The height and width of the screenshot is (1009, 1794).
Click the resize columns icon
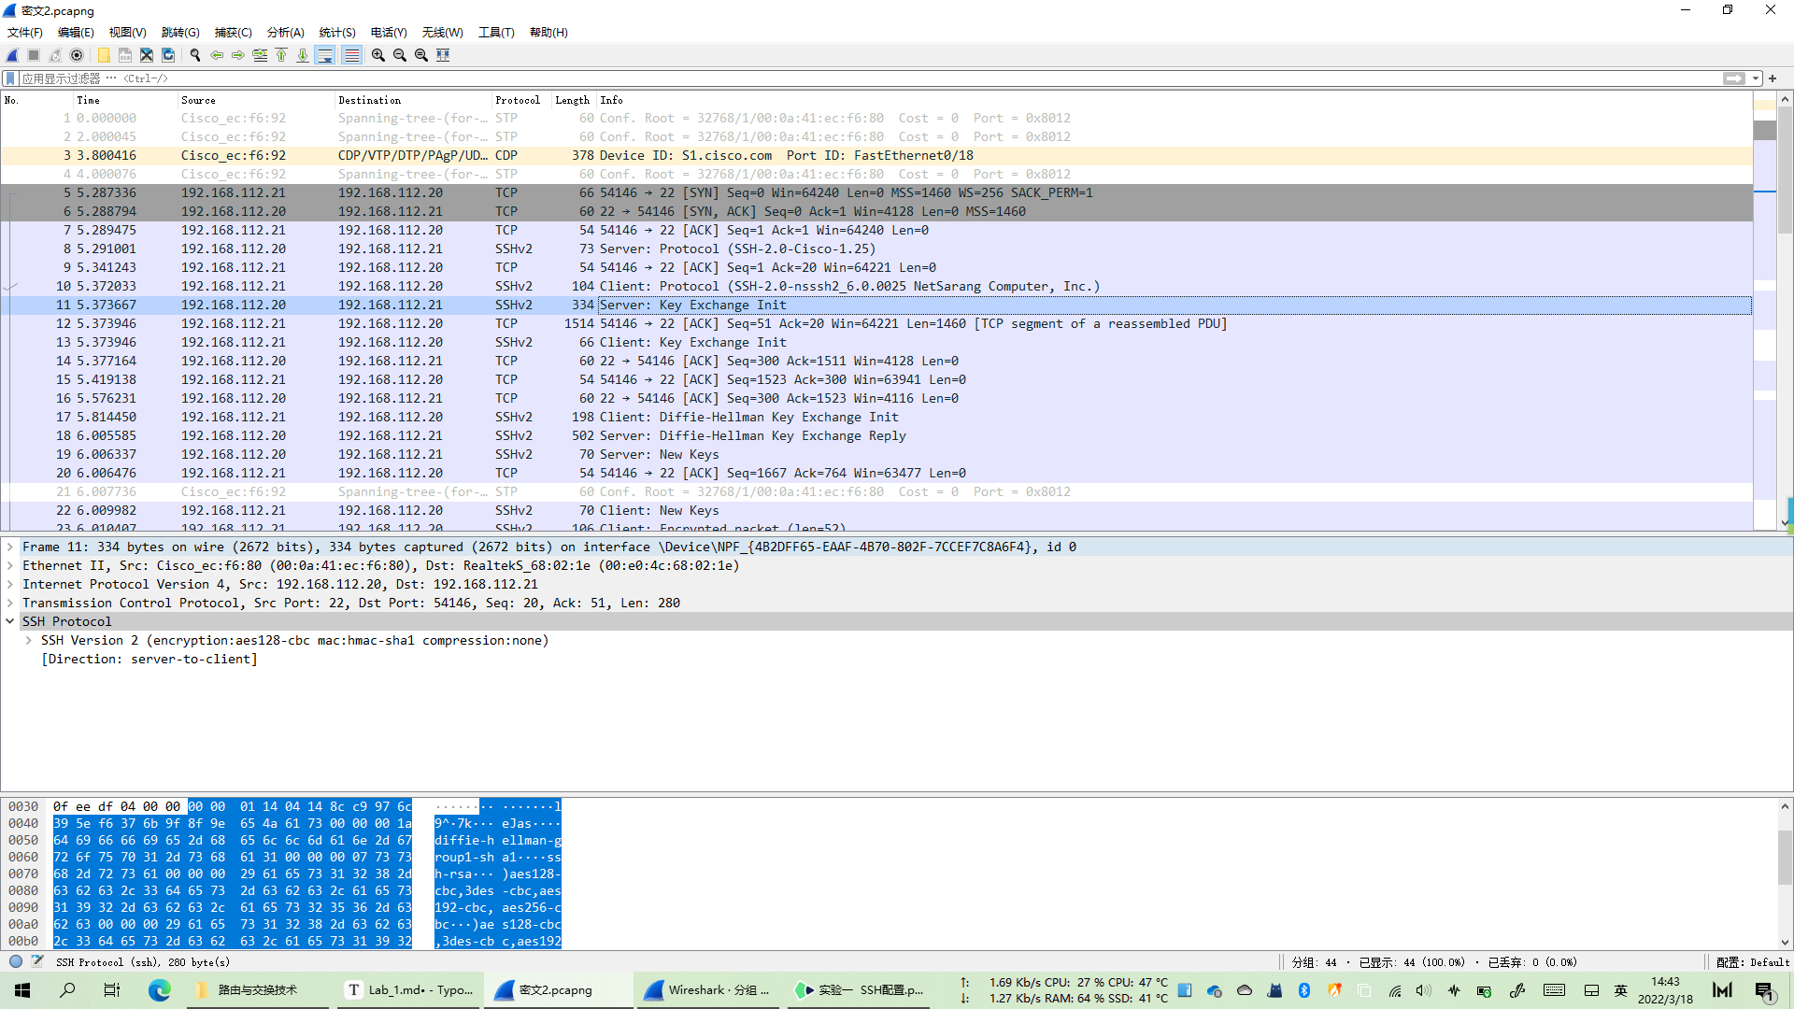[443, 55]
